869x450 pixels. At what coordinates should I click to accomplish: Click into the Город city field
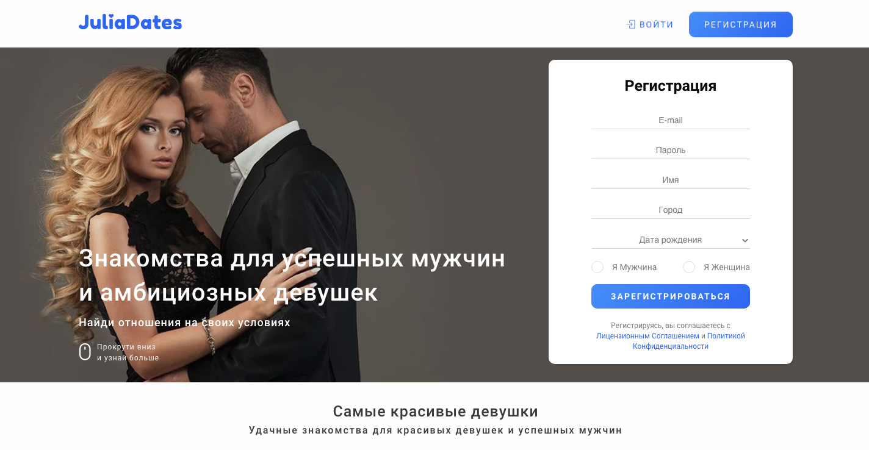tap(671, 210)
